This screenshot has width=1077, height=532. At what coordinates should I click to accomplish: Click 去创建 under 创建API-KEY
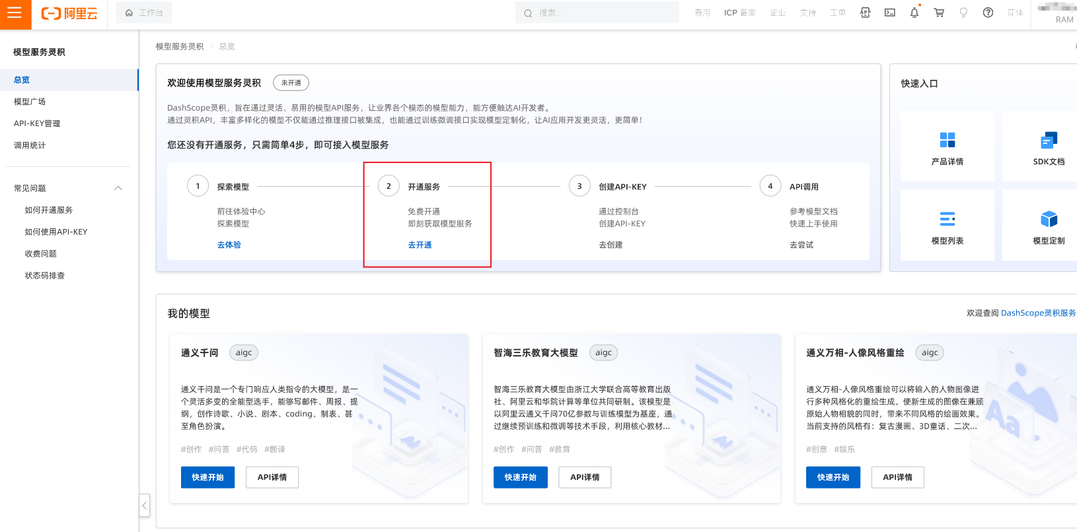(611, 245)
